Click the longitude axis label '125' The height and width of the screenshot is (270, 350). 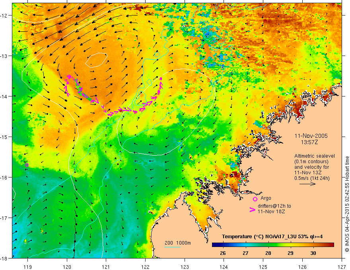coord(263,267)
